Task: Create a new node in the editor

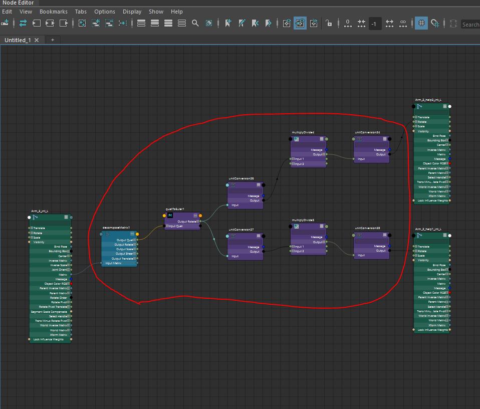Action: (x=6, y=23)
